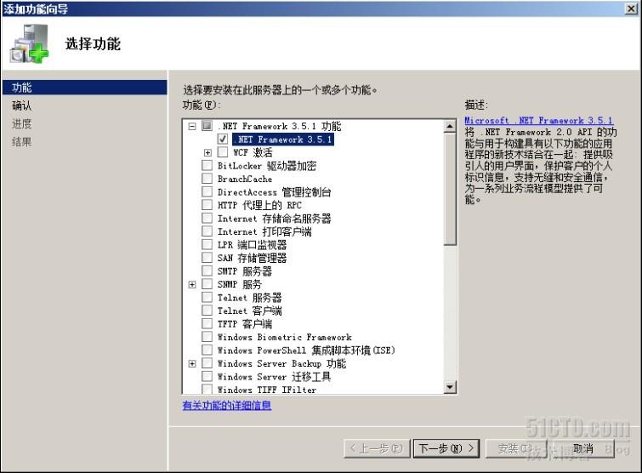Check the BranchCache checkbox
This screenshot has height=473, width=642.
(x=207, y=178)
